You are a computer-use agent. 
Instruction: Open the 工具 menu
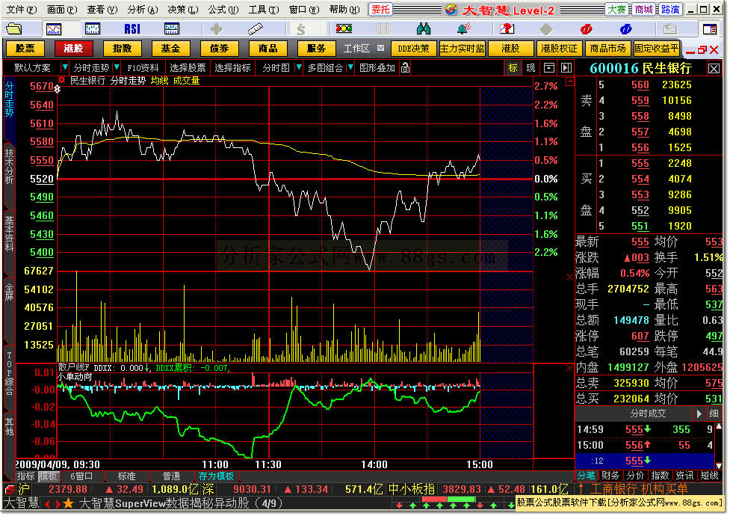coord(264,9)
